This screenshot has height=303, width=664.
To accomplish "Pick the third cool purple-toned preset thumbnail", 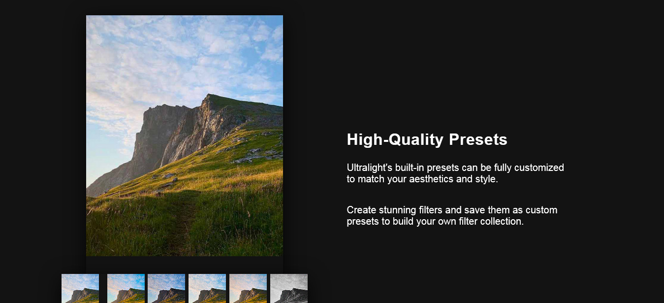I will click(x=166, y=288).
